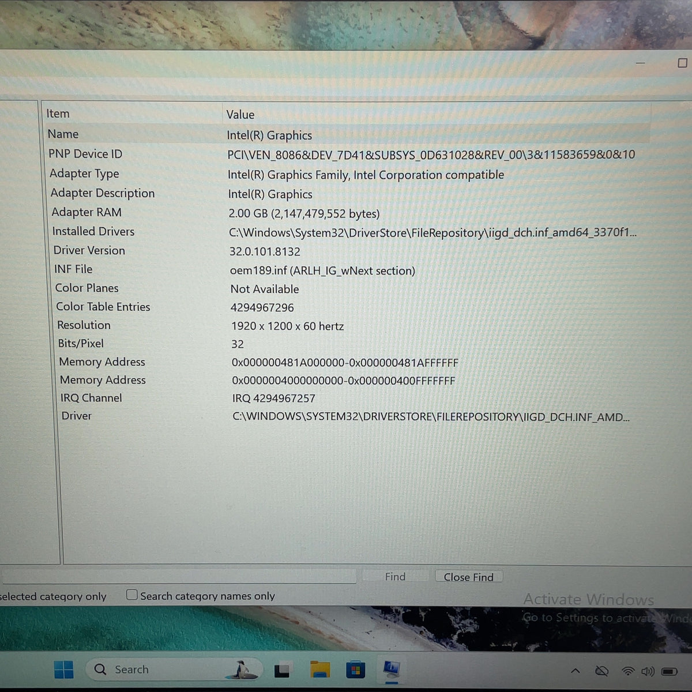Image resolution: width=692 pixels, height=692 pixels.
Task: Maximize the System Information window
Action: pyautogui.click(x=682, y=63)
